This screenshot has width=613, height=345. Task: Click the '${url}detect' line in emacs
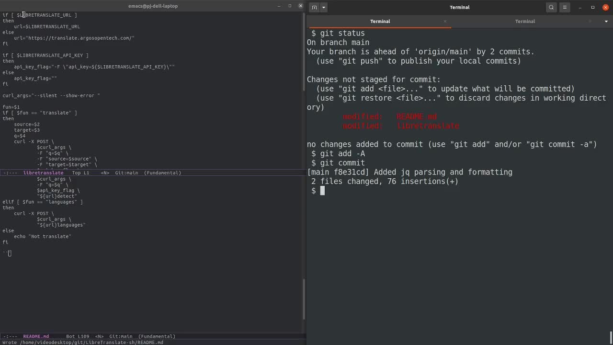point(57,196)
